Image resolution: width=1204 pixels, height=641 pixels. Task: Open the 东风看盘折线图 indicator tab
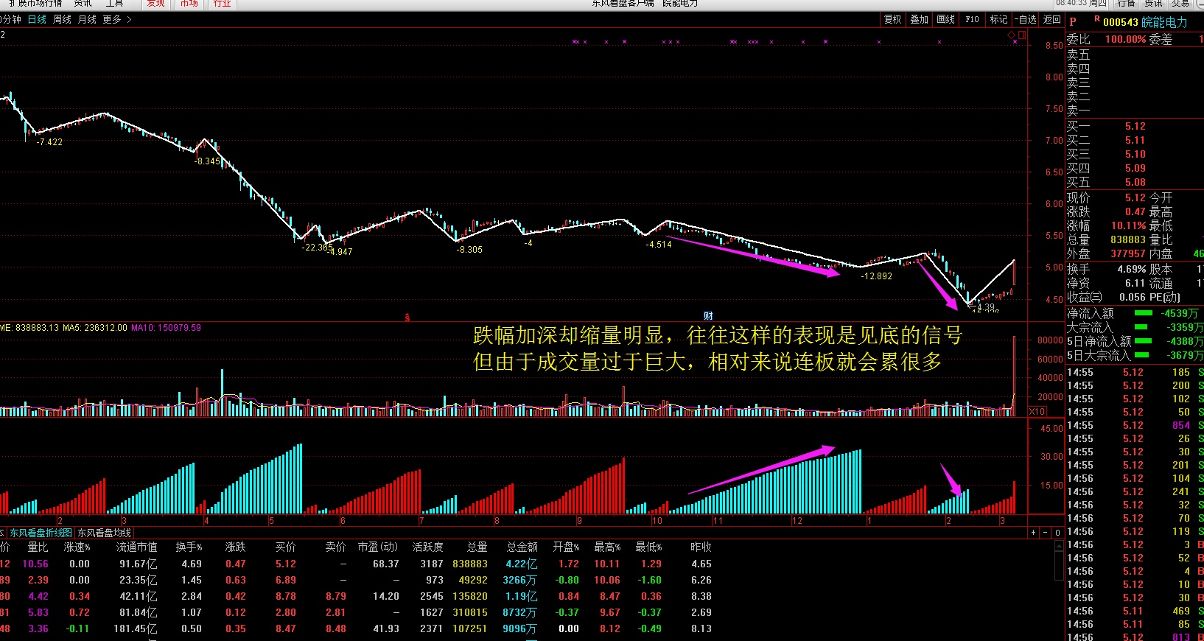click(41, 533)
